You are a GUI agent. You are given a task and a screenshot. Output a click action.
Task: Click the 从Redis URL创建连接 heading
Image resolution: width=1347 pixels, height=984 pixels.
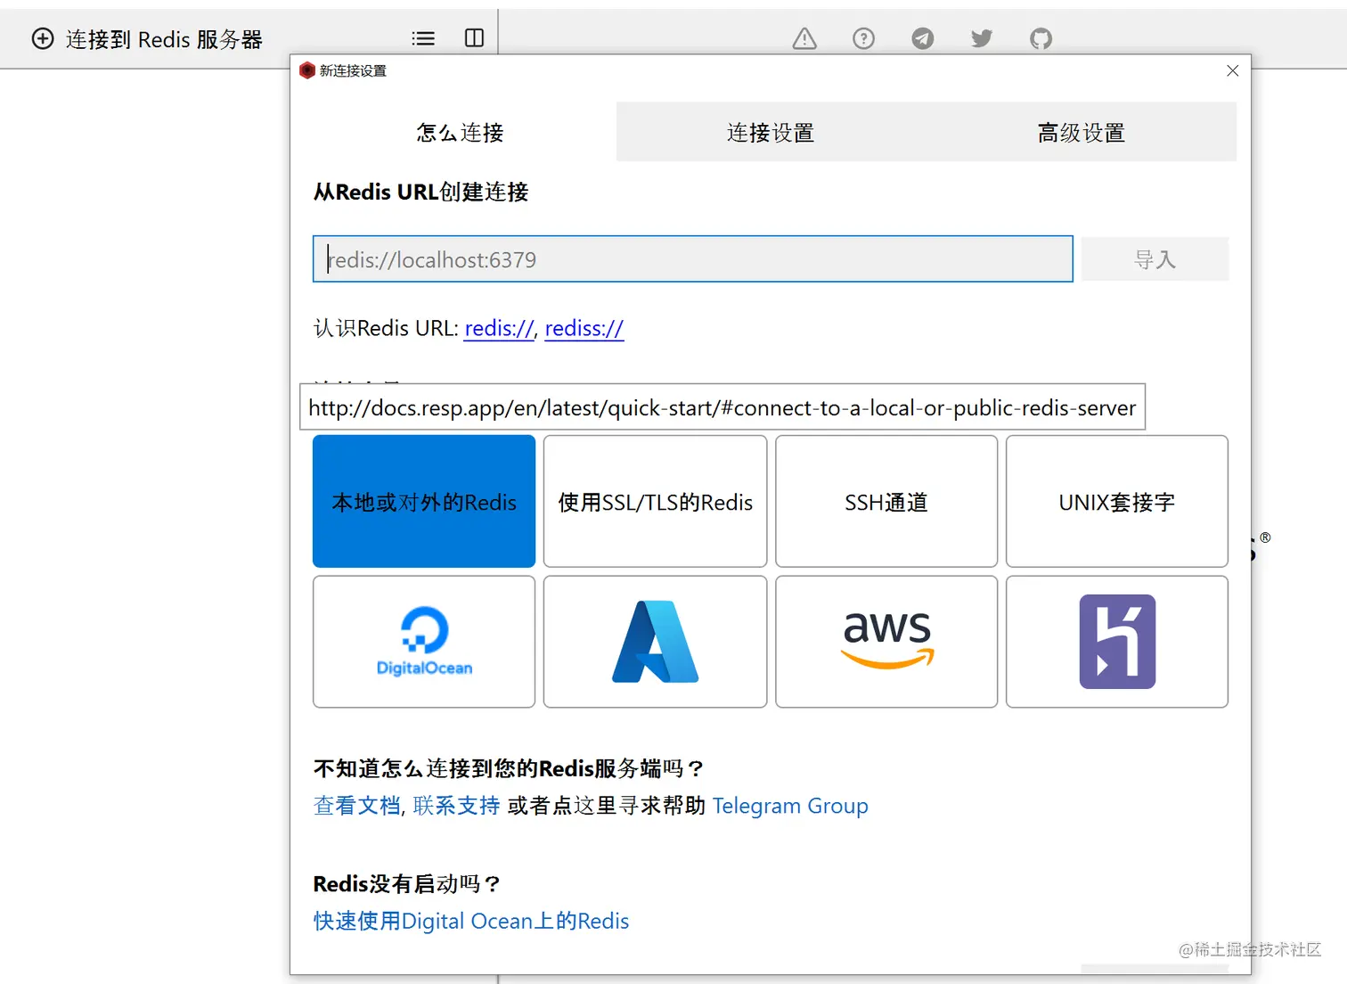point(420,192)
